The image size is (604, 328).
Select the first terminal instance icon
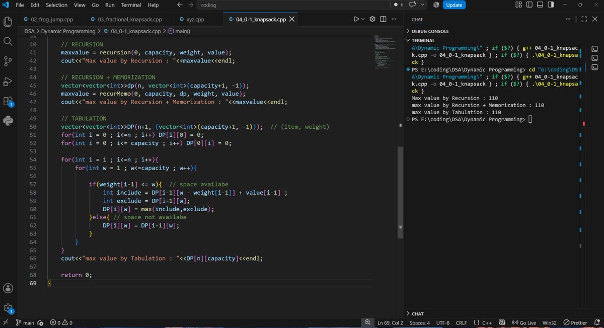coord(595,49)
